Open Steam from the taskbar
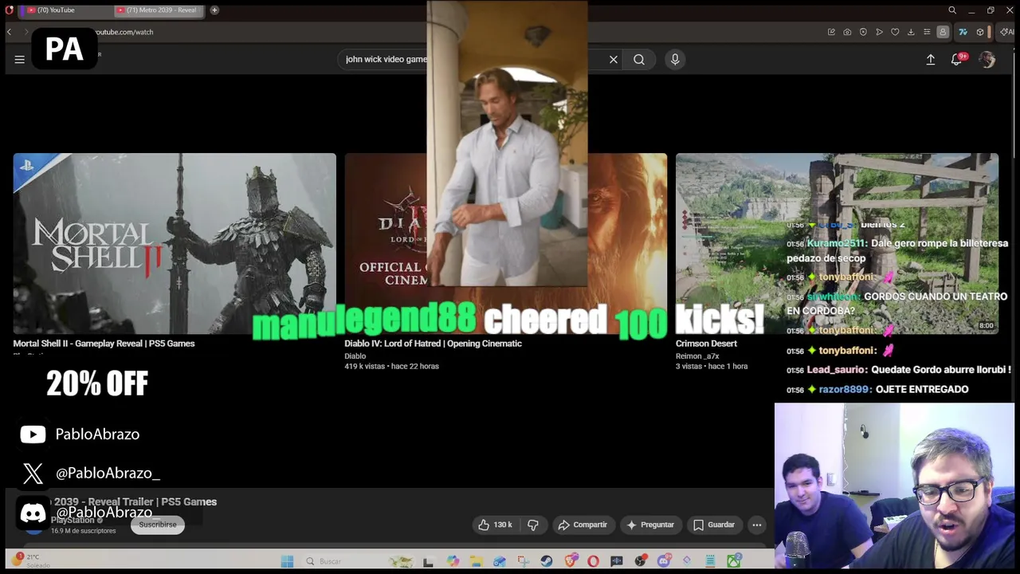The image size is (1020, 574). click(547, 561)
